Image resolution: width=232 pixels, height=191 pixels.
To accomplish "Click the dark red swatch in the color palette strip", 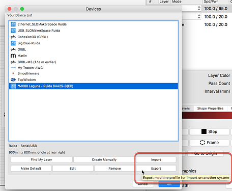I will [207, 116].
